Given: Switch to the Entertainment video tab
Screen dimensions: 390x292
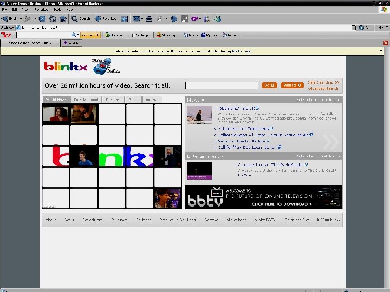Looking at the screenshot, I should (86, 99).
